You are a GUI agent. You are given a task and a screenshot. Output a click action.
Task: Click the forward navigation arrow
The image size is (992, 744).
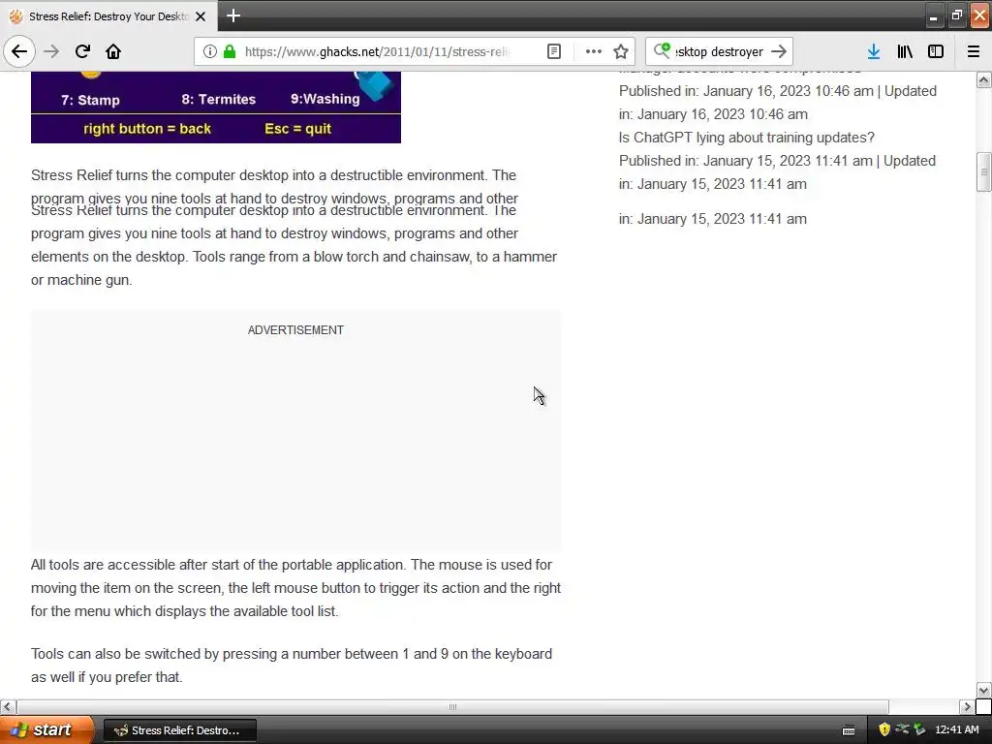(51, 51)
